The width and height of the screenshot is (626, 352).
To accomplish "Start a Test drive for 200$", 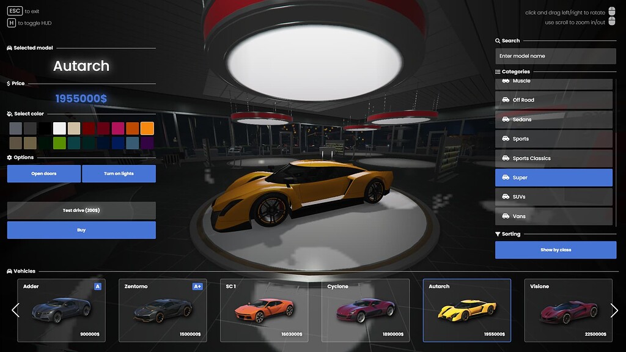I will click(x=81, y=210).
